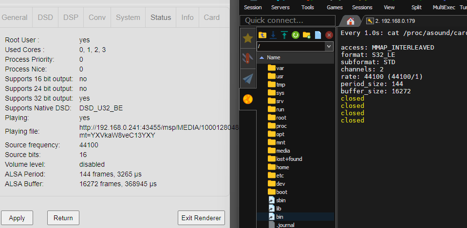Screen dimensions: 467x228
Task: Open the star Sessions sidebar tab
Action: pos(248,38)
